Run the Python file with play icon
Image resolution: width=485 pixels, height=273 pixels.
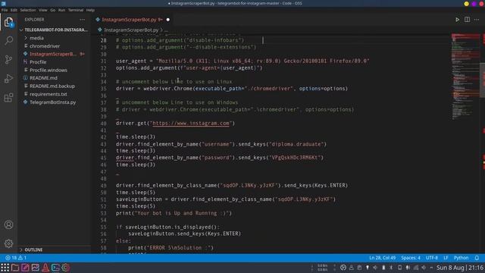coord(457,20)
